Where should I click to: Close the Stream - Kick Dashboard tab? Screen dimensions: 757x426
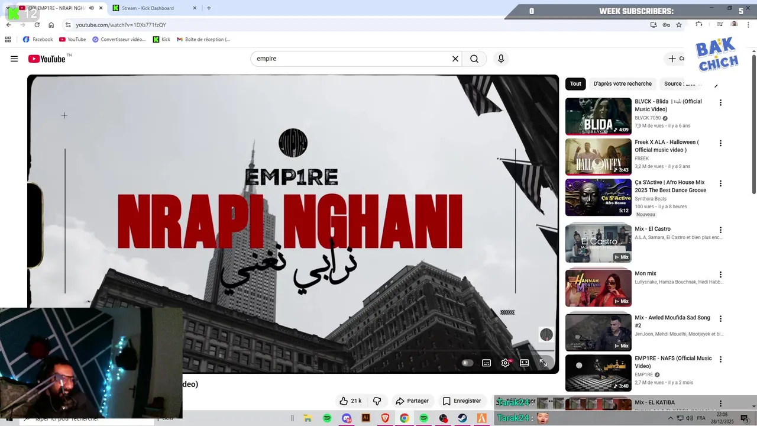pos(195,8)
